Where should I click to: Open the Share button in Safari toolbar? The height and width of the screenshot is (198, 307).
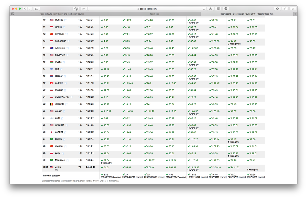pos(285,9)
